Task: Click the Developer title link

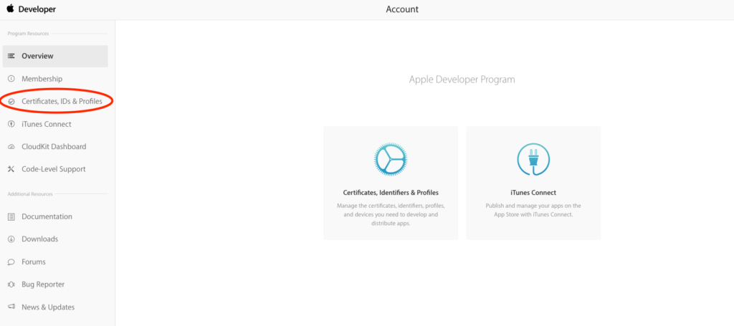Action: coord(37,9)
